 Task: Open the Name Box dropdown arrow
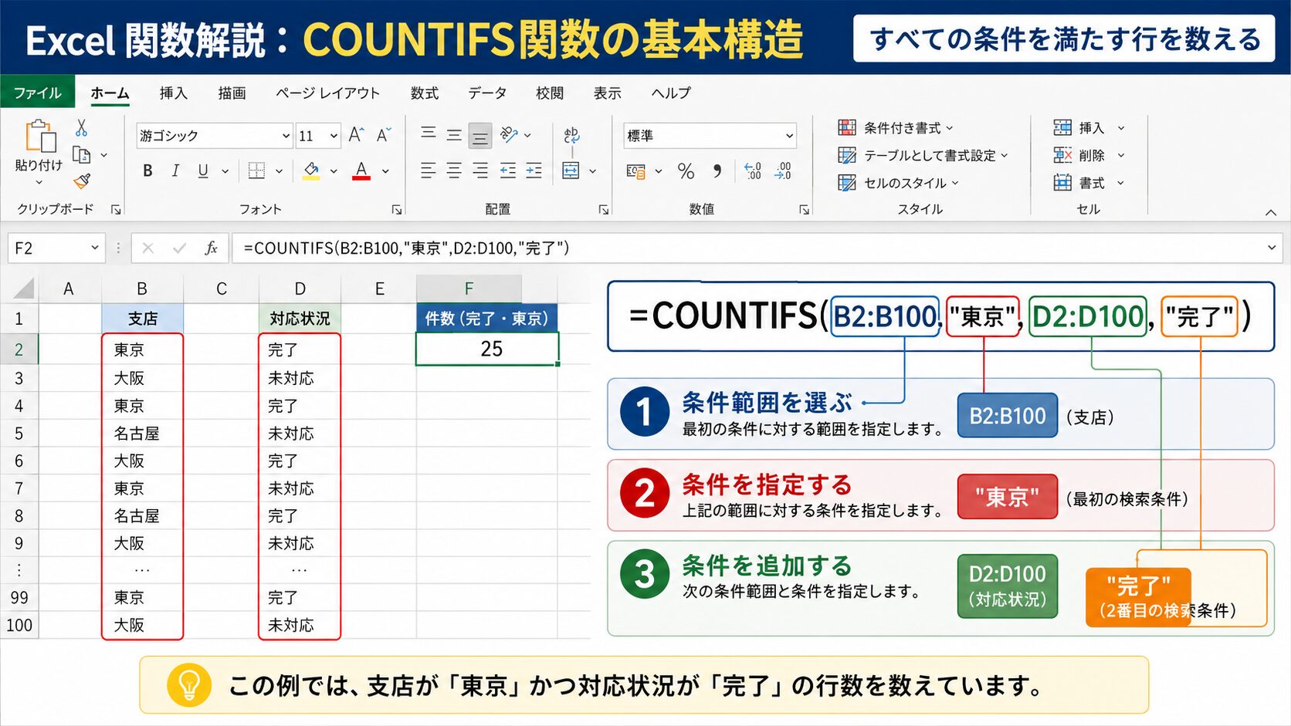point(94,248)
